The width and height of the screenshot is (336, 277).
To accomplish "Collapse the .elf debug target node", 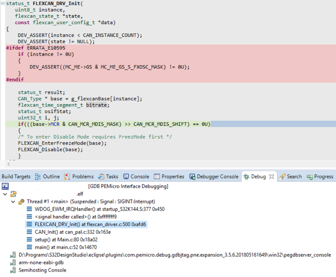I will point(5,194).
